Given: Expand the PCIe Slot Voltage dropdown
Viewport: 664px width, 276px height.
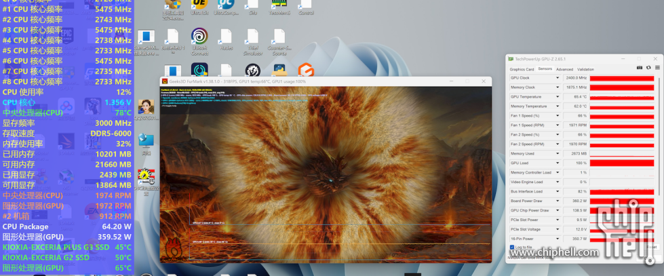Looking at the screenshot, I should point(558,229).
